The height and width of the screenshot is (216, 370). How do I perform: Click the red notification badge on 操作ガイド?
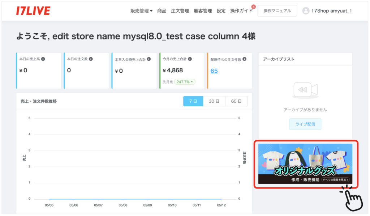point(253,7)
